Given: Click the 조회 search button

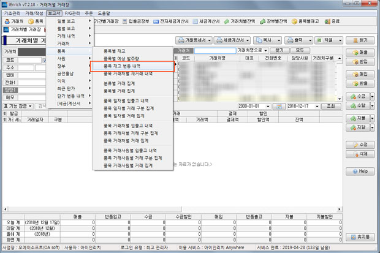Looking at the screenshot, I should pyautogui.click(x=331, y=106).
